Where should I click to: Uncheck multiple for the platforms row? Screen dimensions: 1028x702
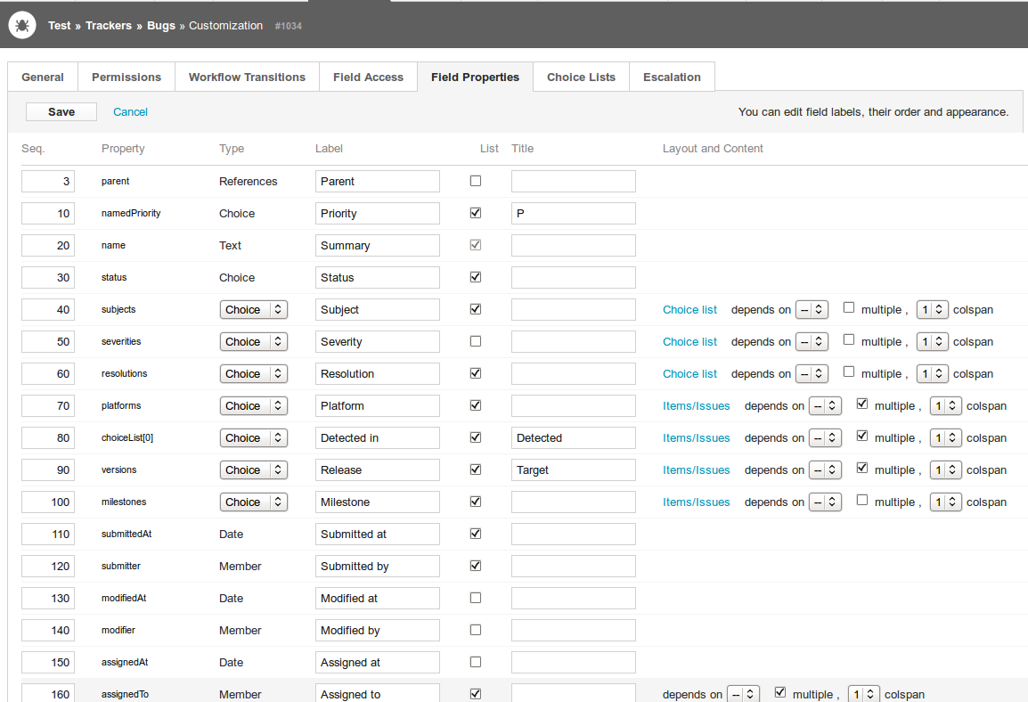[862, 404]
